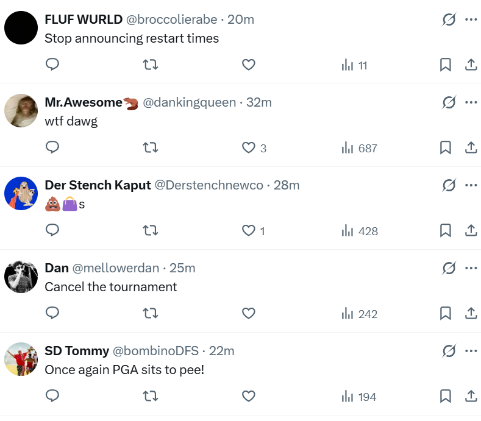Reply to Der Stench Kaput's tweet
Screen dimensions: 481x421
[x=52, y=230]
